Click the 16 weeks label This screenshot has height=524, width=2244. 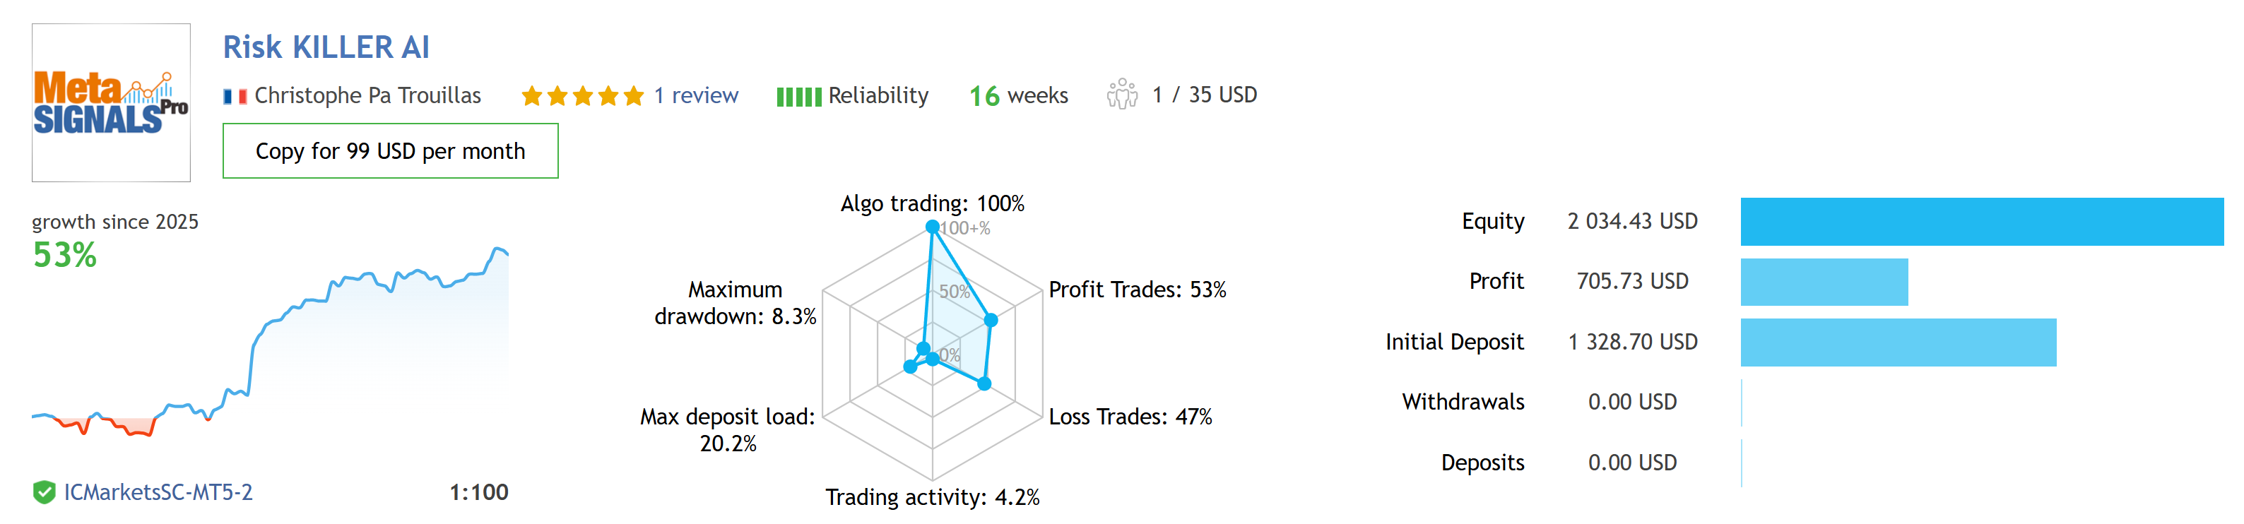click(1017, 96)
